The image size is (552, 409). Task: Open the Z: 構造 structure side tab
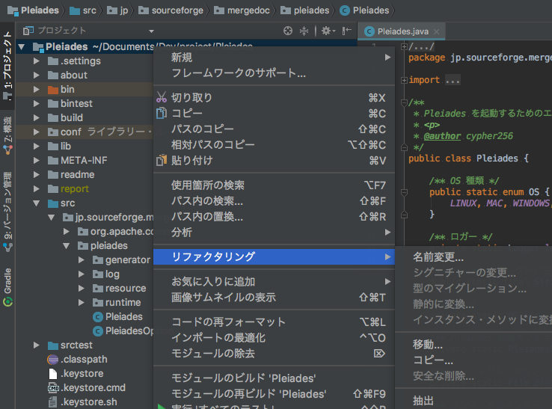[x=7, y=135]
